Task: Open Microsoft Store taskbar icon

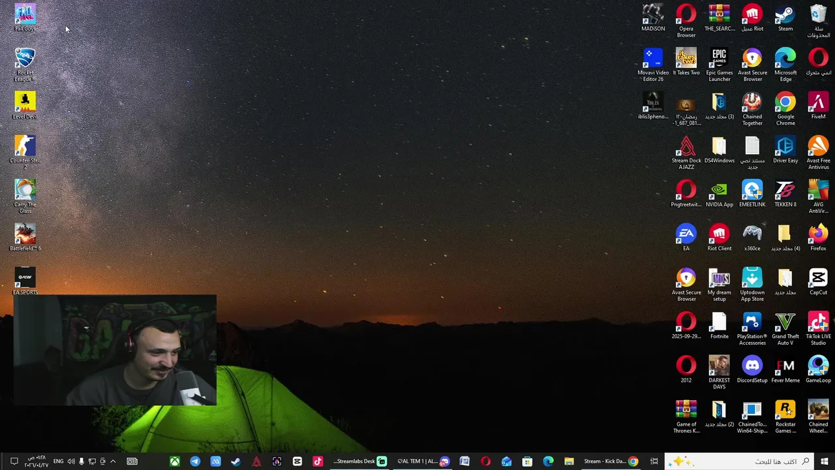Action: (x=527, y=462)
